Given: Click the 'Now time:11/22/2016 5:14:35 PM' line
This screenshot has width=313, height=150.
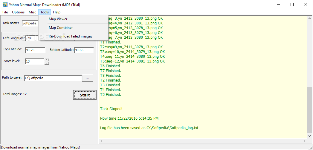Looking at the screenshot, I should point(129,118).
